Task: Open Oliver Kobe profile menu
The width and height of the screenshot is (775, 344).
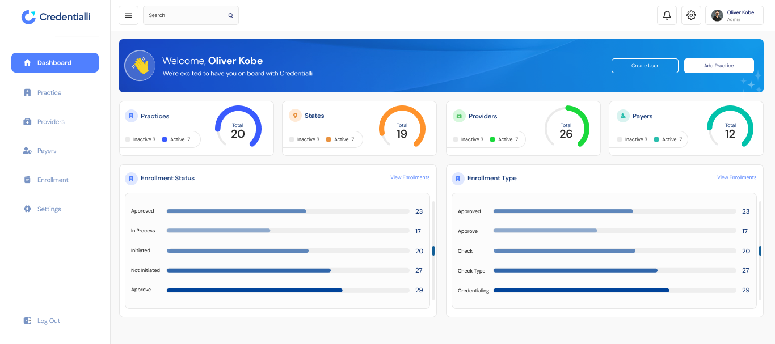Action: [734, 15]
